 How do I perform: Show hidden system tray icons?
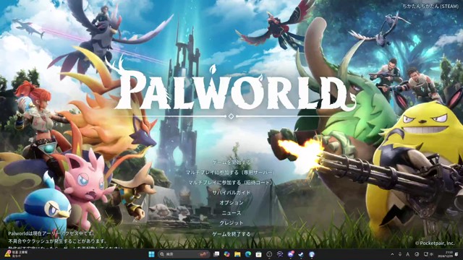point(392,254)
